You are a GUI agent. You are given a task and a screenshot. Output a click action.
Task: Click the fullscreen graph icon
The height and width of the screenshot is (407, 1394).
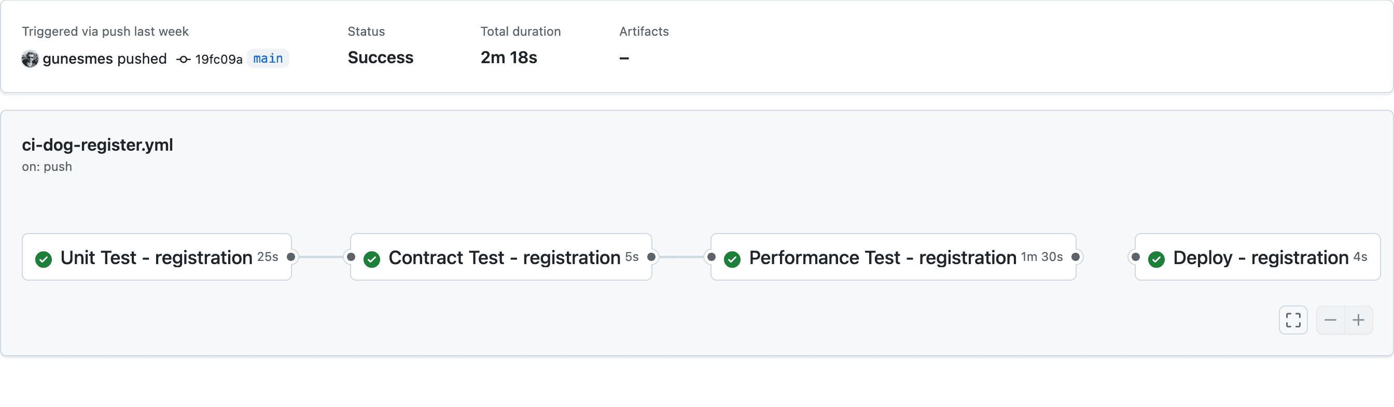click(1293, 320)
